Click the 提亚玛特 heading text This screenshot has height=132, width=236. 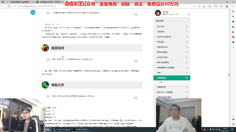click(58, 48)
